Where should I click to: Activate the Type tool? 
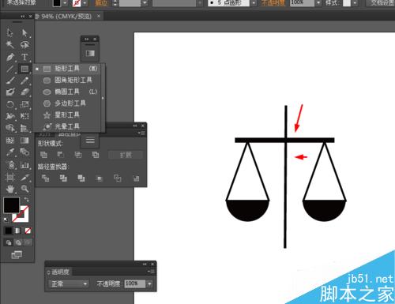tap(24, 57)
